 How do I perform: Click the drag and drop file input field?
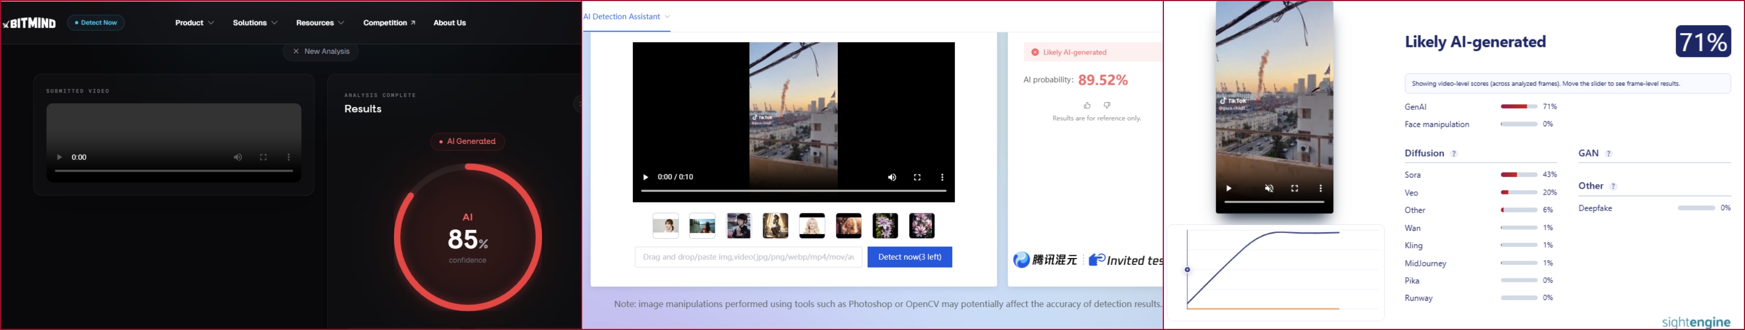click(748, 257)
